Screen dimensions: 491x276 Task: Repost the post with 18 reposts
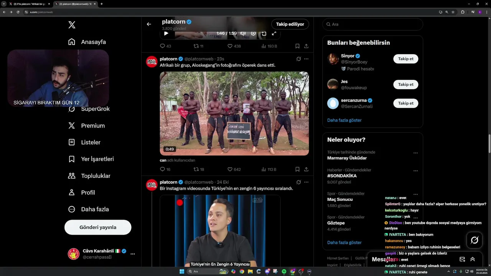point(198,169)
